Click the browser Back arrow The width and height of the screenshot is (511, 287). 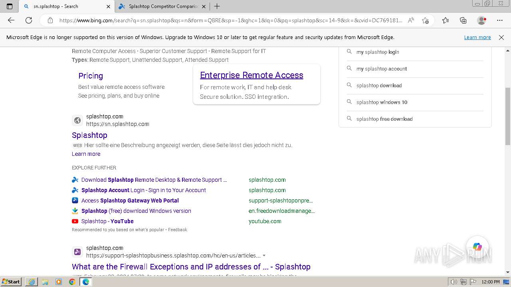pos(11,20)
